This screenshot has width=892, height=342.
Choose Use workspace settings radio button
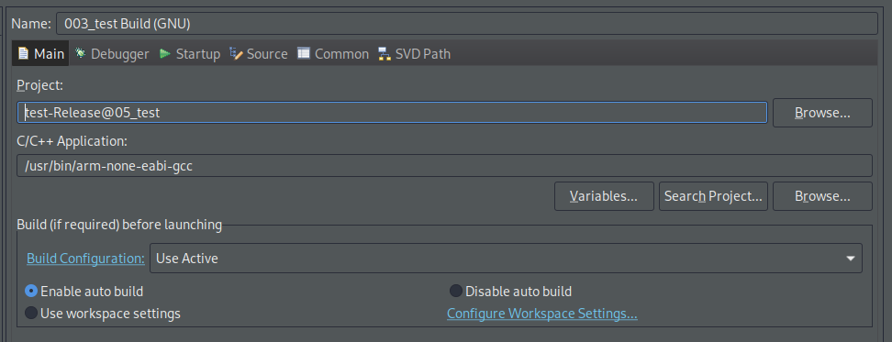click(x=31, y=313)
